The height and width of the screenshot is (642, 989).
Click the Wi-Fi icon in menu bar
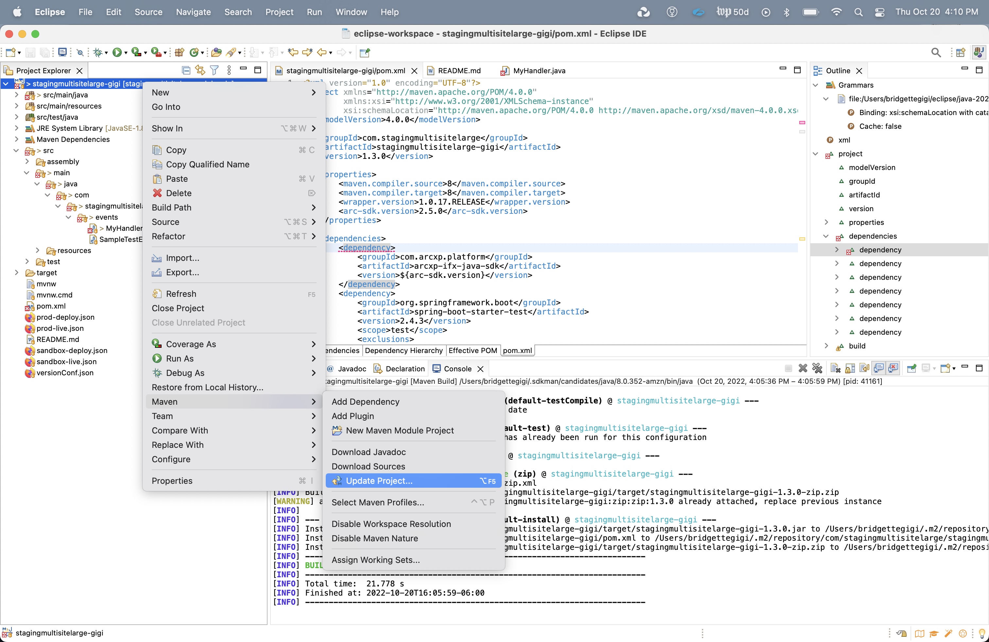click(837, 12)
